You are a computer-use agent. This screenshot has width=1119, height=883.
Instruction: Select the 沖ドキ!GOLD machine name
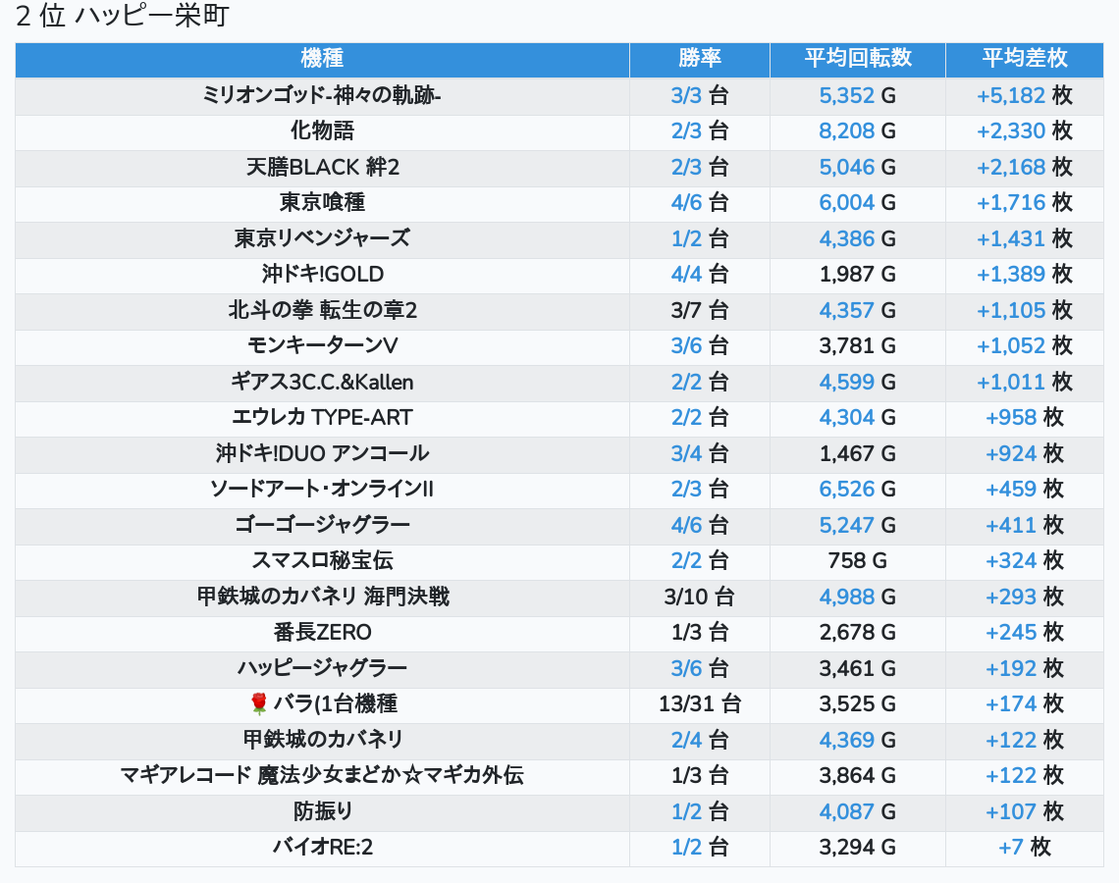(x=322, y=275)
